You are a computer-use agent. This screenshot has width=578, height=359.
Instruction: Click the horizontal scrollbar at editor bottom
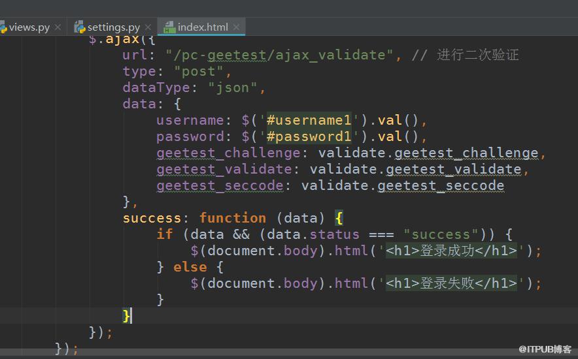point(289,352)
